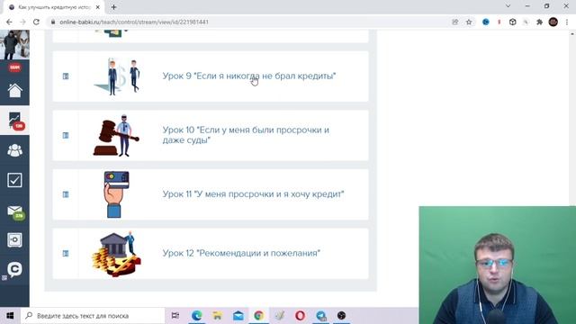Screen dimensions: 576x324
Task: Open the home icon in left sidebar
Action: 14,91
